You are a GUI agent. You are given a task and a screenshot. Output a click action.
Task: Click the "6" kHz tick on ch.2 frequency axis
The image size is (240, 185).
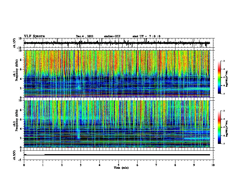21,119
